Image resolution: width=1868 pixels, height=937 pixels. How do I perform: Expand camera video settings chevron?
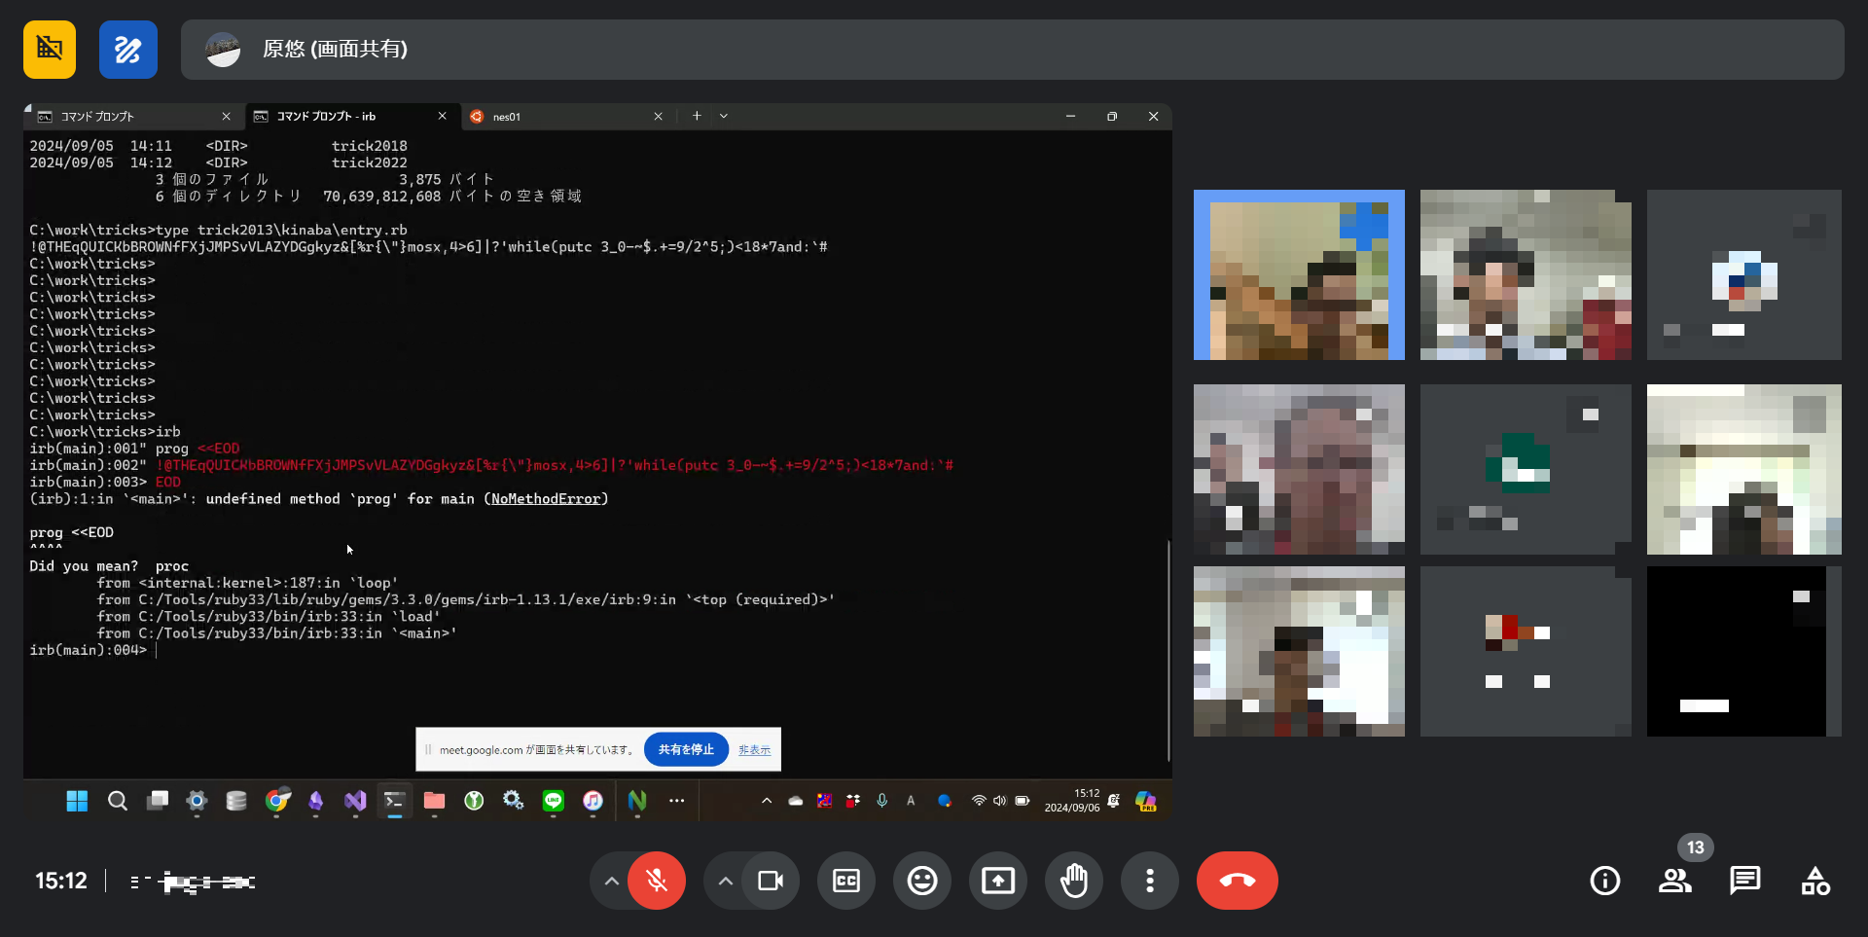coord(726,881)
